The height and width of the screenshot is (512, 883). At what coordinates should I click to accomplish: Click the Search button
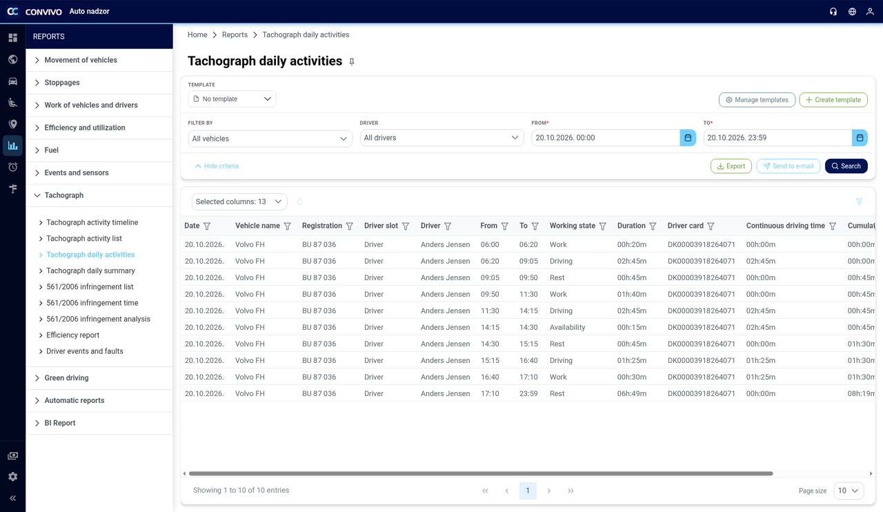[x=846, y=166]
